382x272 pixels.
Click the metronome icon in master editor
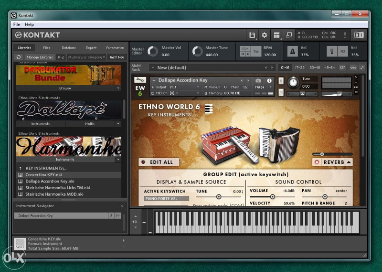pyautogui.click(x=293, y=51)
